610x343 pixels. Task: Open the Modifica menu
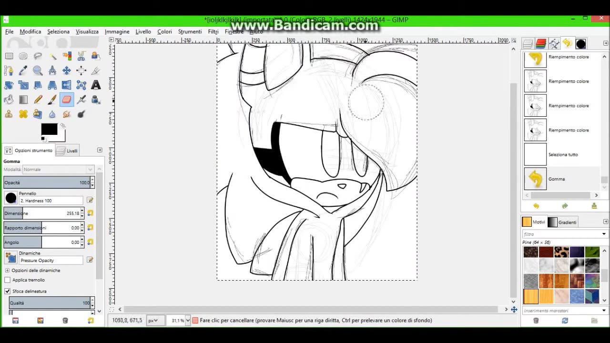[x=30, y=31]
